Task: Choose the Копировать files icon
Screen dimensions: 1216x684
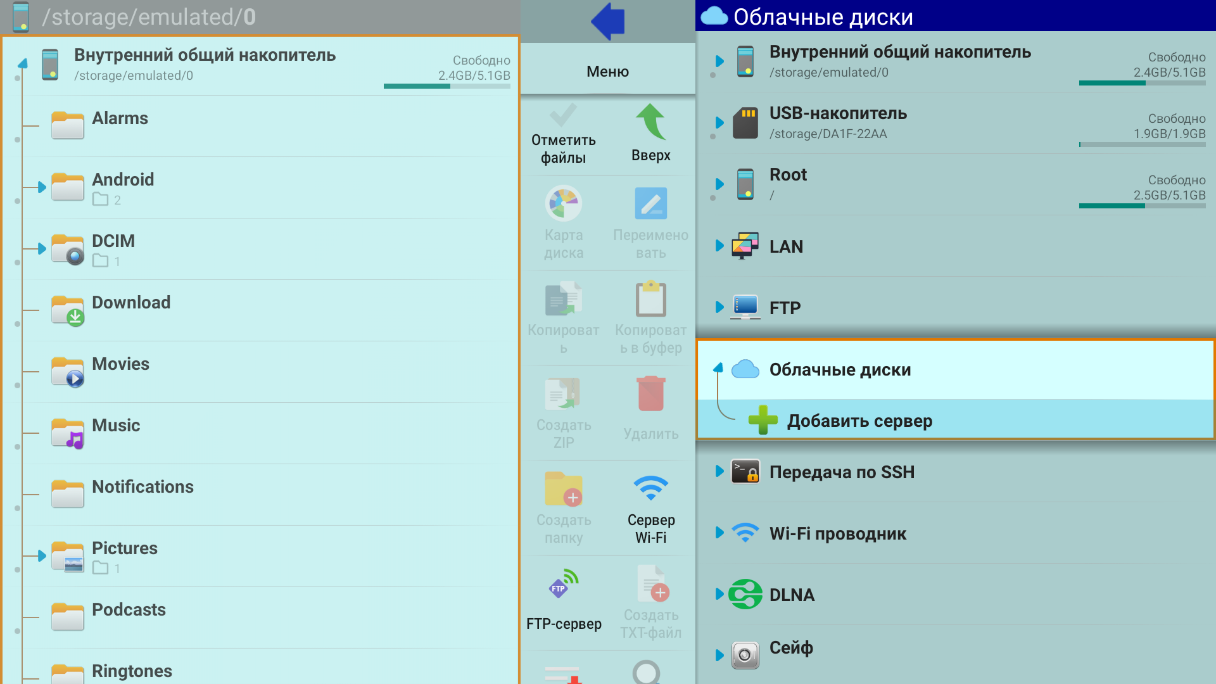Action: click(x=563, y=298)
